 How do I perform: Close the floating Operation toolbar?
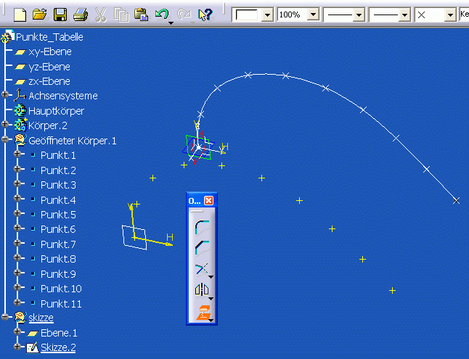209,201
